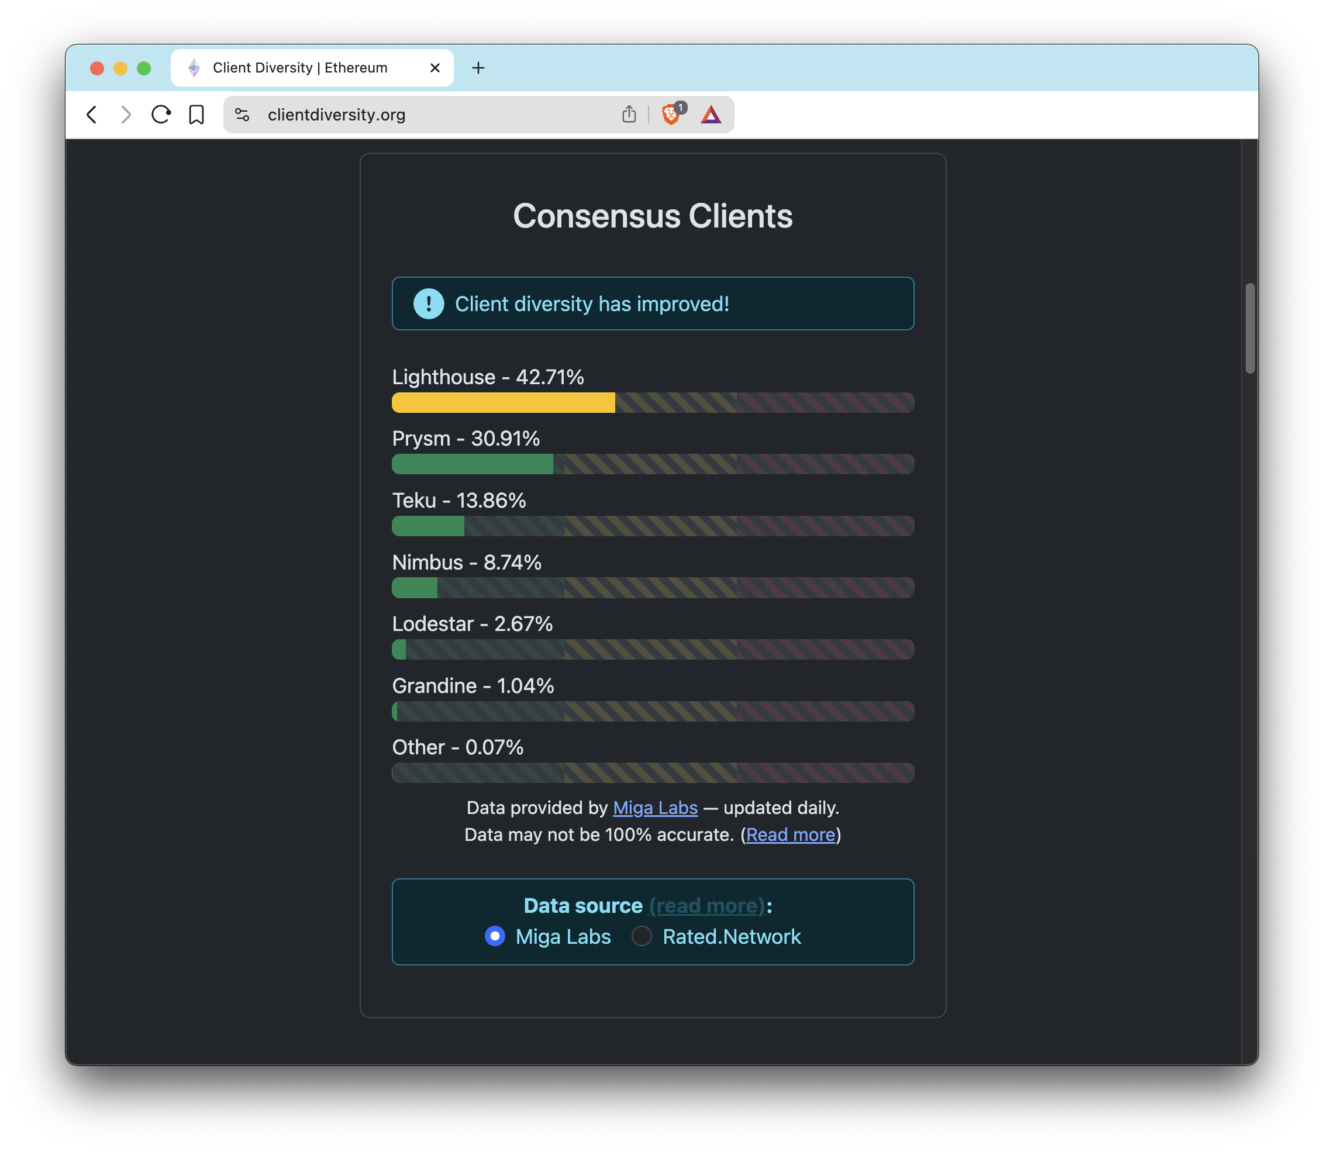The image size is (1324, 1152).
Task: Open Brave Shields panel from the lion icon
Action: pos(670,115)
